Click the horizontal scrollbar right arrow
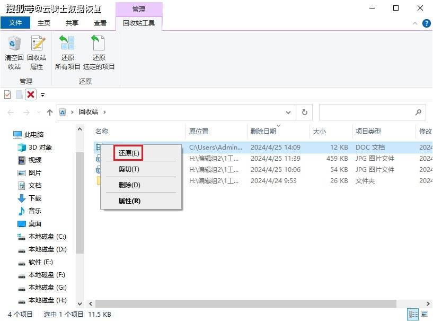433x321 pixels. [428, 303]
